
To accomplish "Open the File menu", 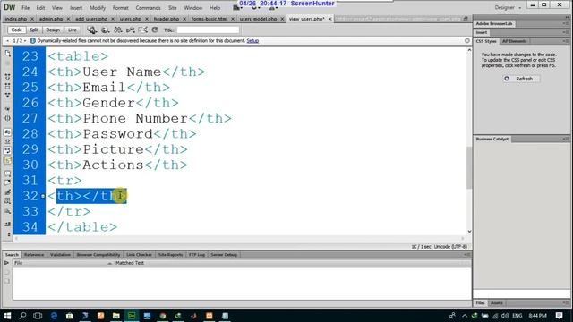I will coord(26,8).
